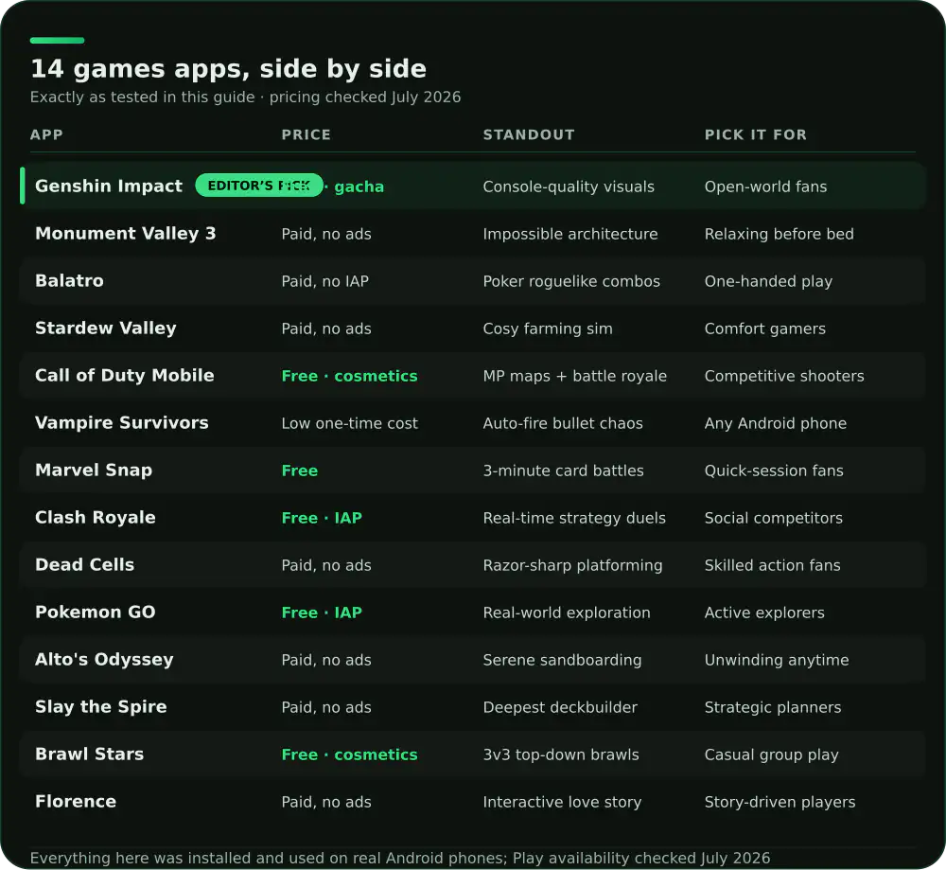946x870 pixels.
Task: Click 'Competitive shooters' cell
Action: pos(784,376)
